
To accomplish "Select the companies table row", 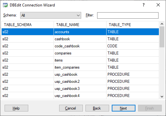I will pos(80,53).
